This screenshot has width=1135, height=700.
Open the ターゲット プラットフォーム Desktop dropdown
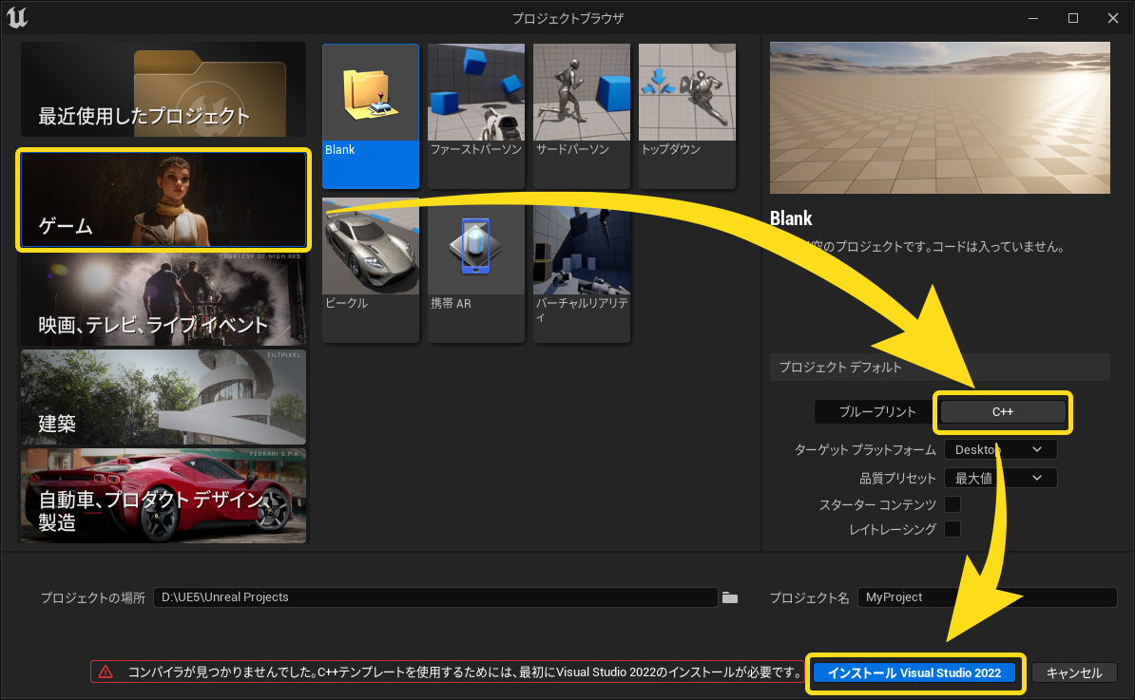(1000, 449)
